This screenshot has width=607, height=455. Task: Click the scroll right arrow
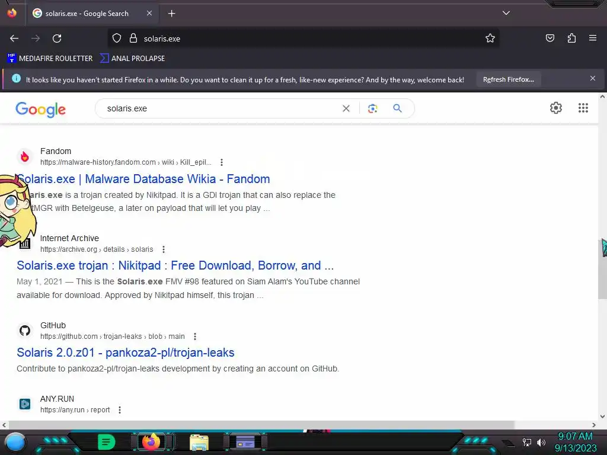[x=594, y=425]
